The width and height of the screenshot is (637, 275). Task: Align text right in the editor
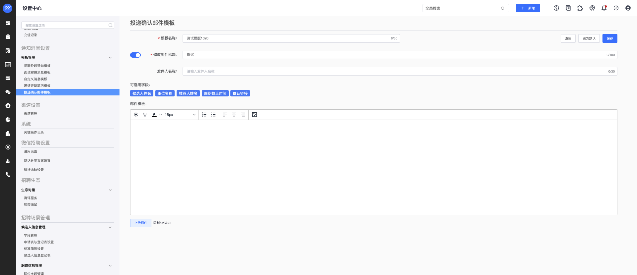243,115
